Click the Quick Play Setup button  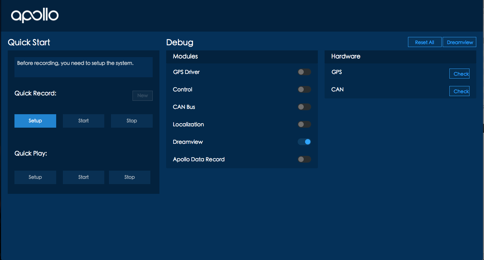(x=35, y=177)
